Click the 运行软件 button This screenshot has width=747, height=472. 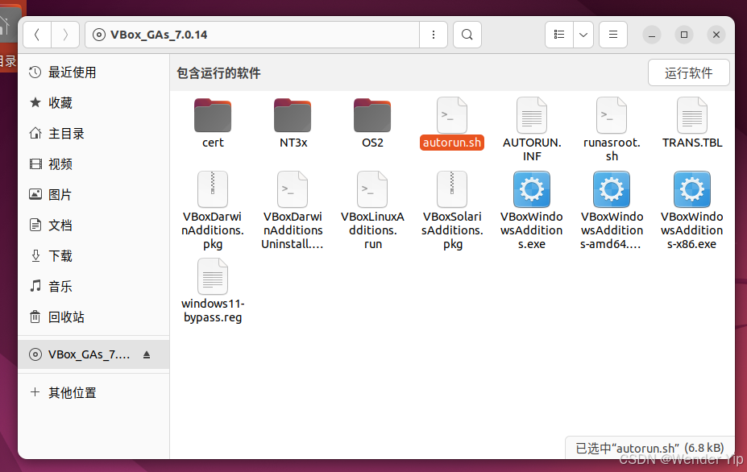pyautogui.click(x=688, y=72)
